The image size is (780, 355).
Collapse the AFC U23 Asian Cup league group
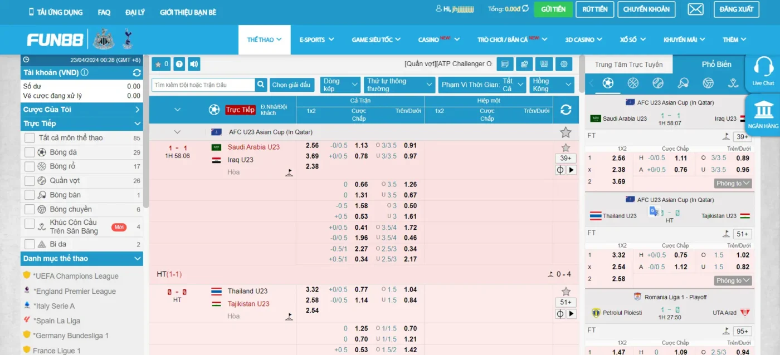tap(177, 132)
